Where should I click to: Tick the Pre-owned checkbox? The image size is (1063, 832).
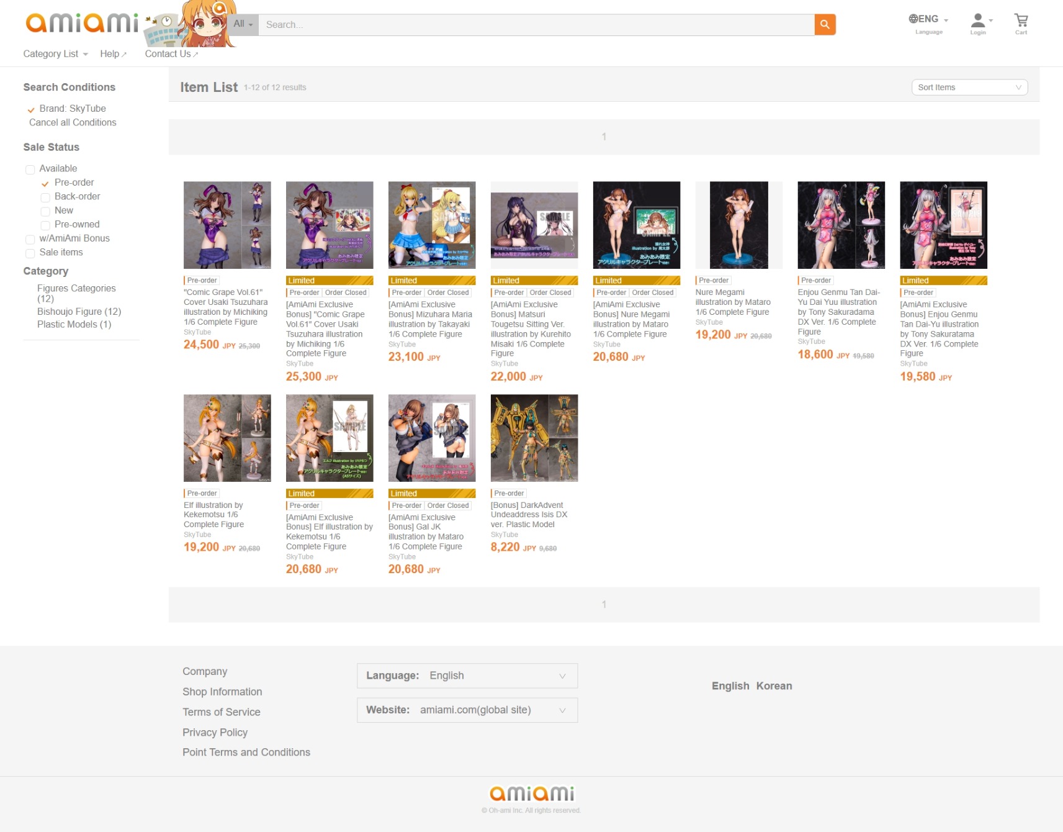pos(45,225)
